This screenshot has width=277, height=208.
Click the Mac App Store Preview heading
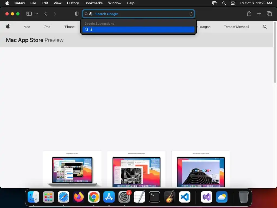pos(35,40)
